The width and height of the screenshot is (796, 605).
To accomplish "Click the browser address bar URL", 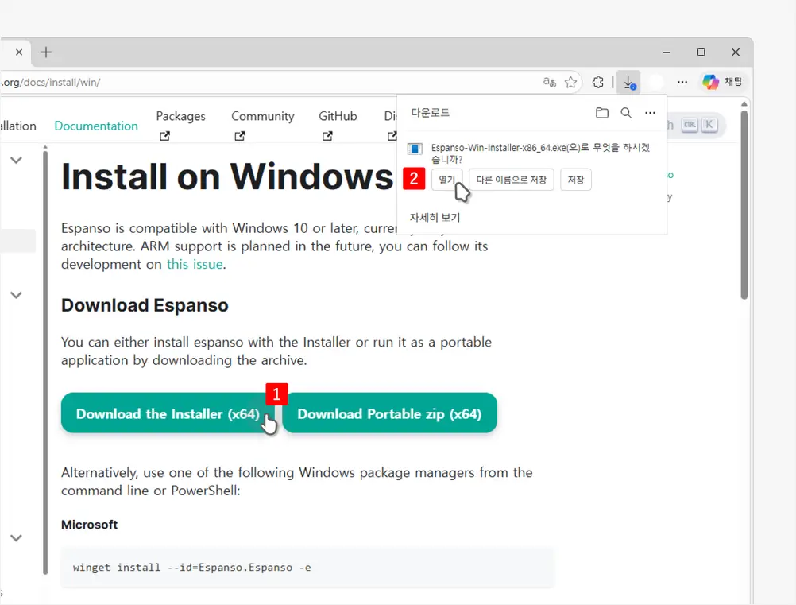I will [x=238, y=82].
